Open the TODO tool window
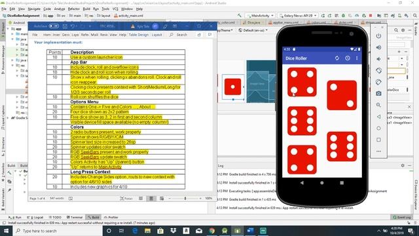The height and width of the screenshot is (236, 419). [55, 217]
